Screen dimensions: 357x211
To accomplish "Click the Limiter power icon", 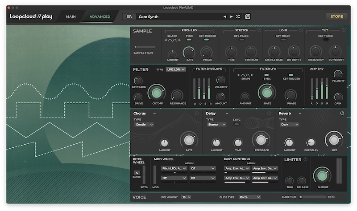I will pos(306,159).
